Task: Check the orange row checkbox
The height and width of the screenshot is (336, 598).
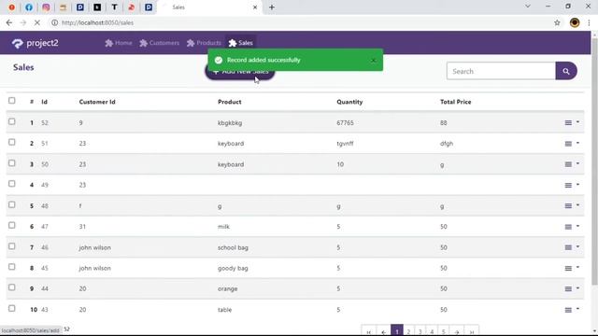Action: 12,287
